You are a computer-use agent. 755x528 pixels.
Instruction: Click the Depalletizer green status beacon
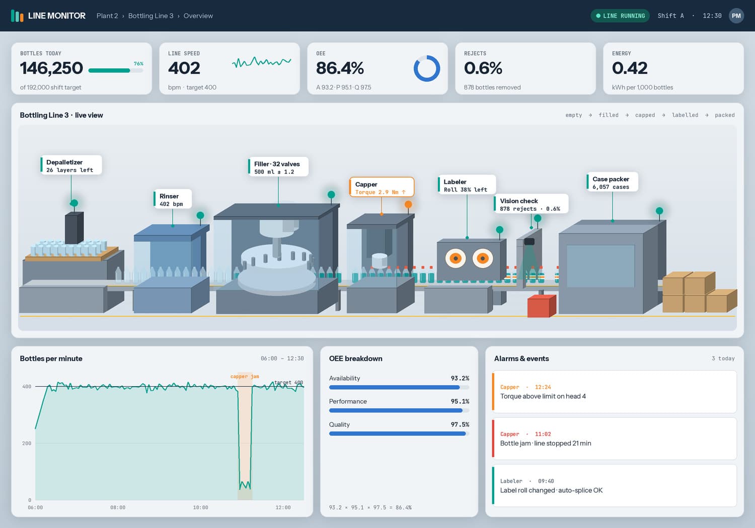click(74, 203)
